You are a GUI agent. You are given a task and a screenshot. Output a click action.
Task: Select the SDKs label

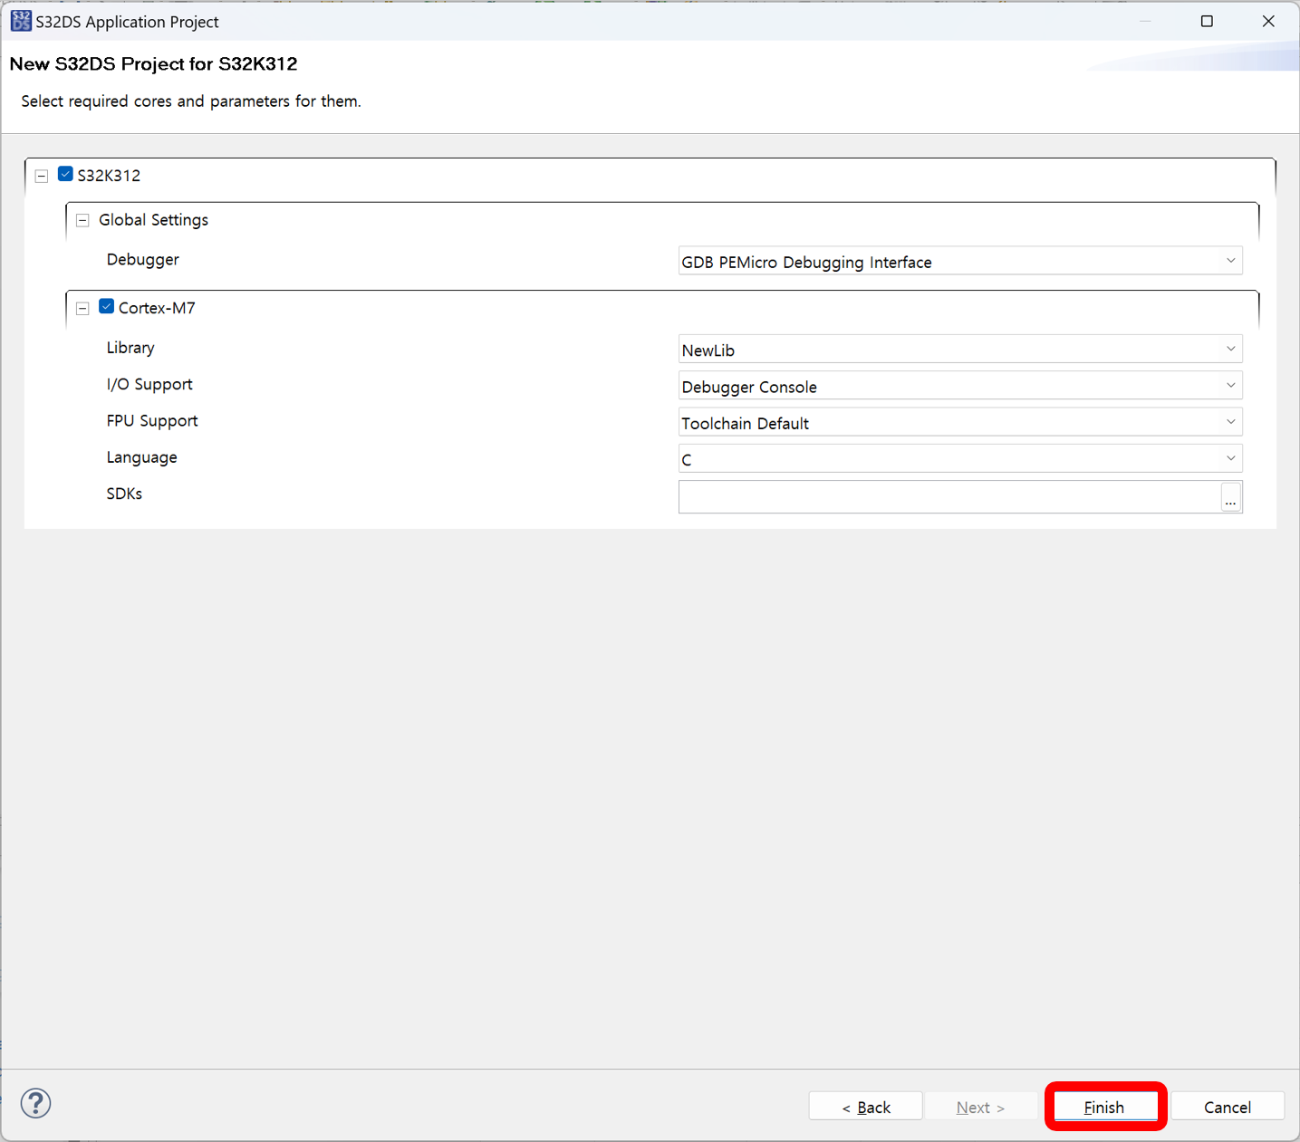tap(124, 494)
